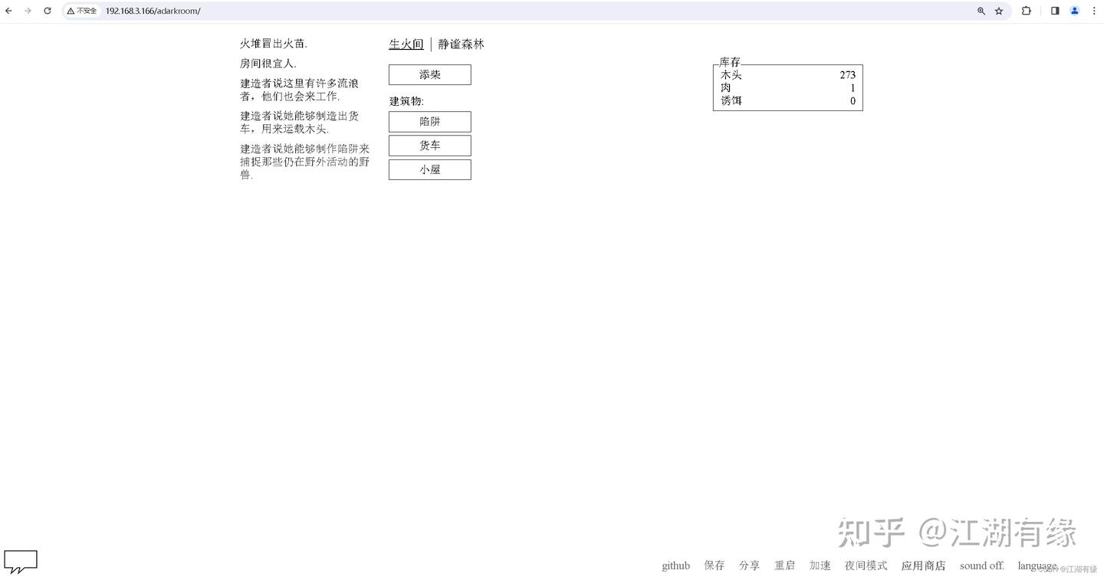Build a 陷阱 trap
This screenshot has height=577, width=1104.
click(x=429, y=121)
